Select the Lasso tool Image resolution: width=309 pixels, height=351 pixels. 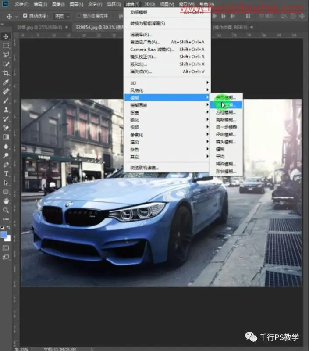point(6,55)
